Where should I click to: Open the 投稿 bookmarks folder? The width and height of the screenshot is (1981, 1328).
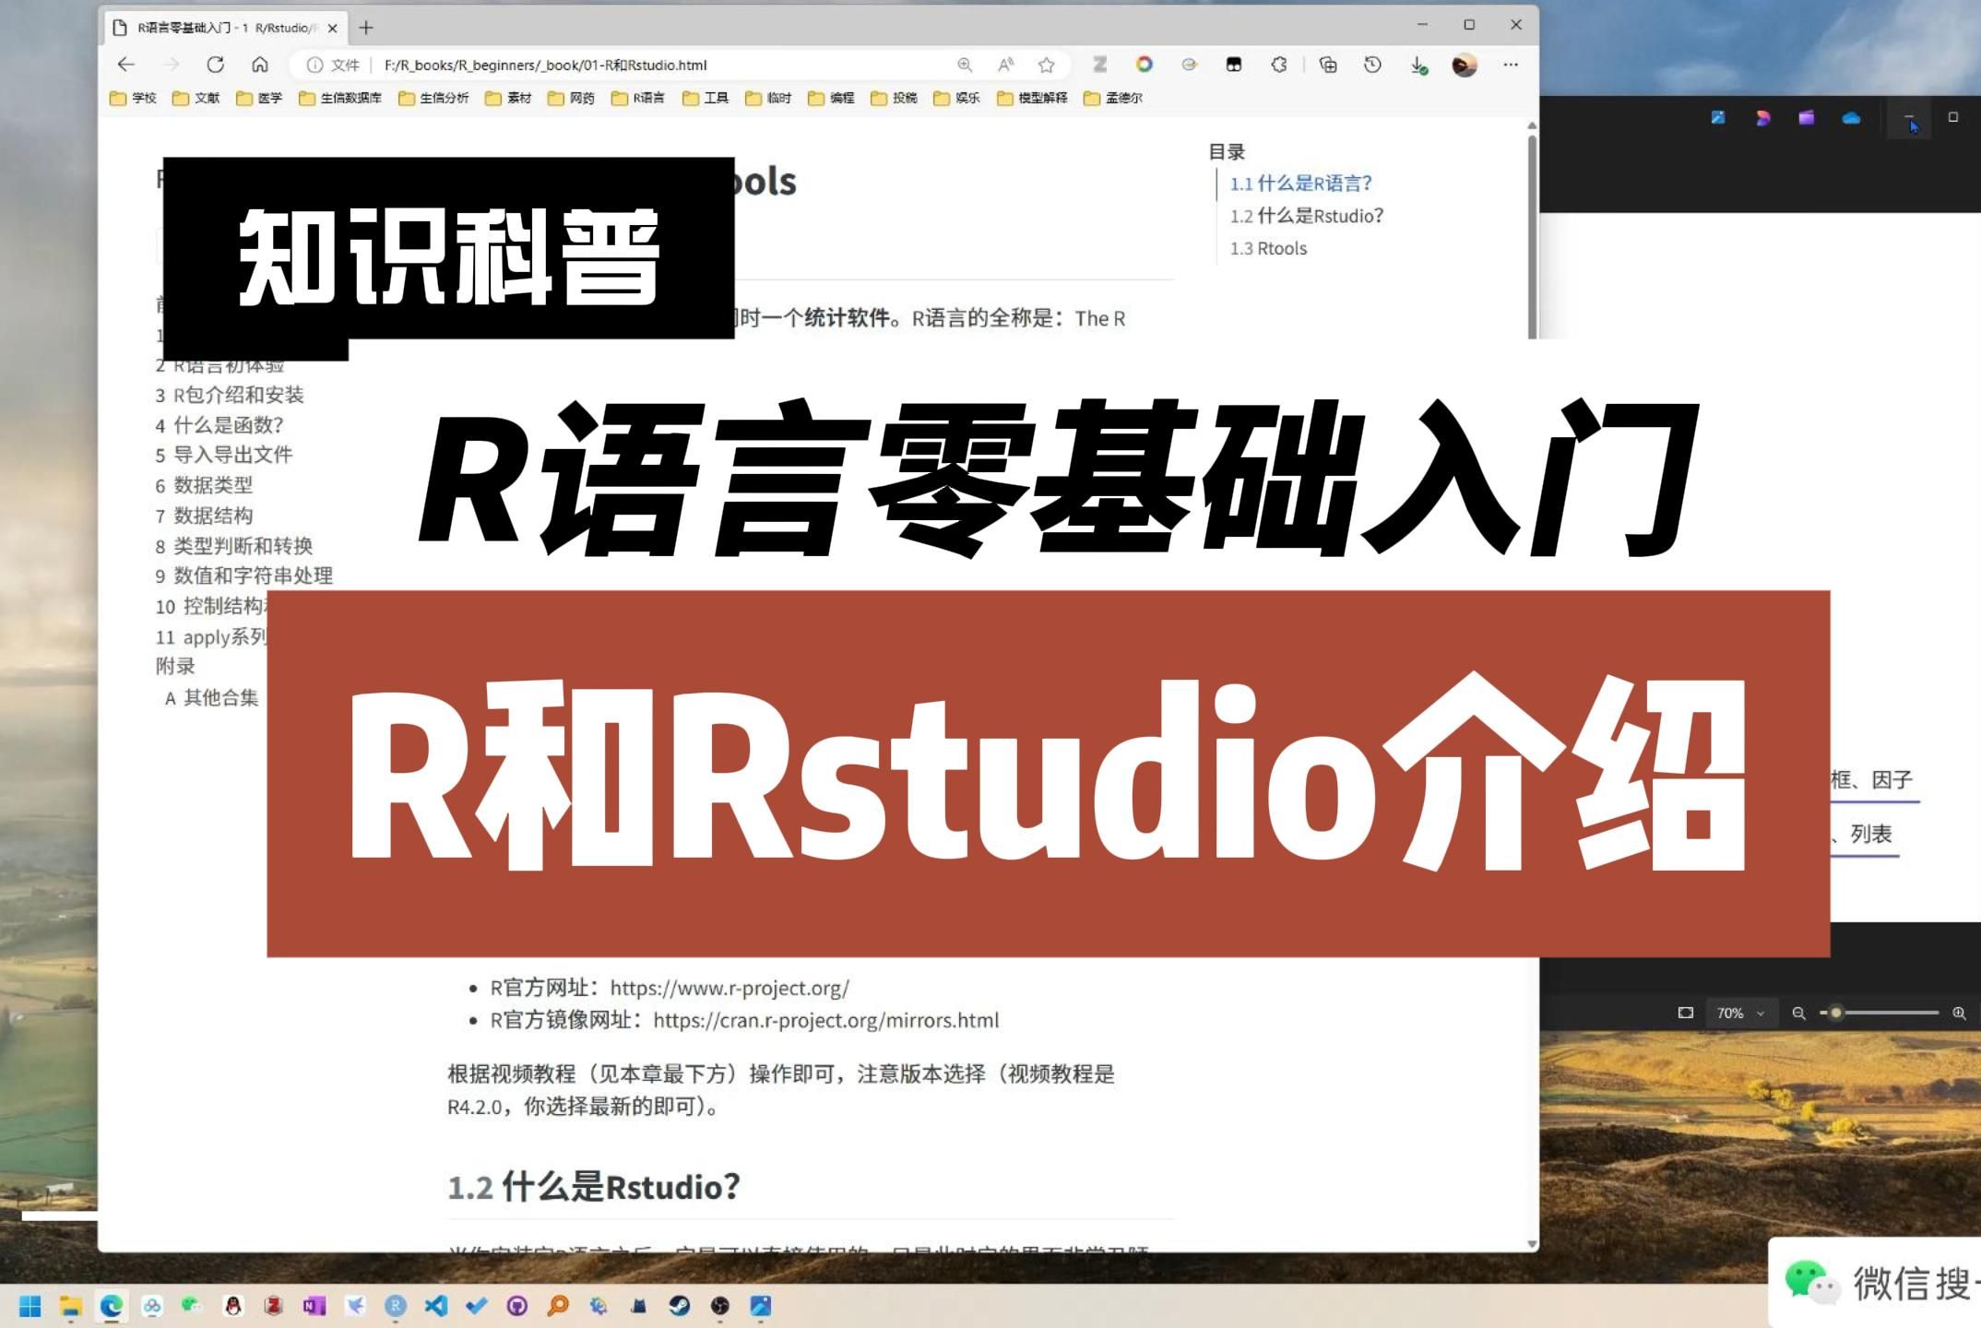894,98
